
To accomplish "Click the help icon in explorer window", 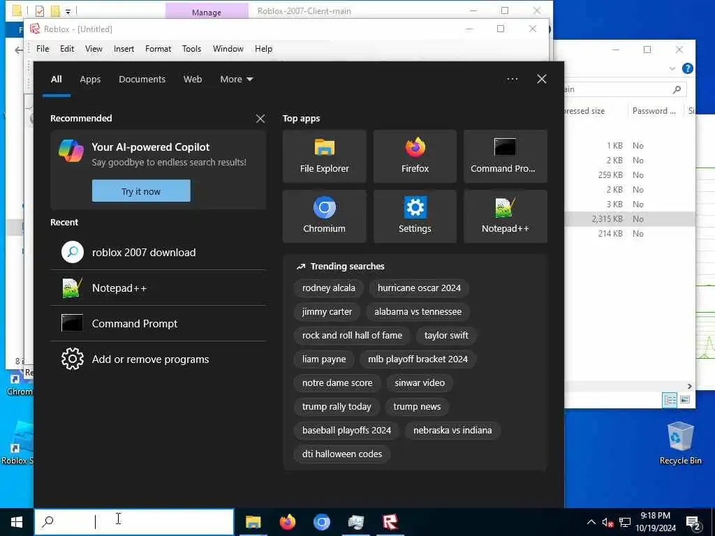I will click(x=688, y=68).
